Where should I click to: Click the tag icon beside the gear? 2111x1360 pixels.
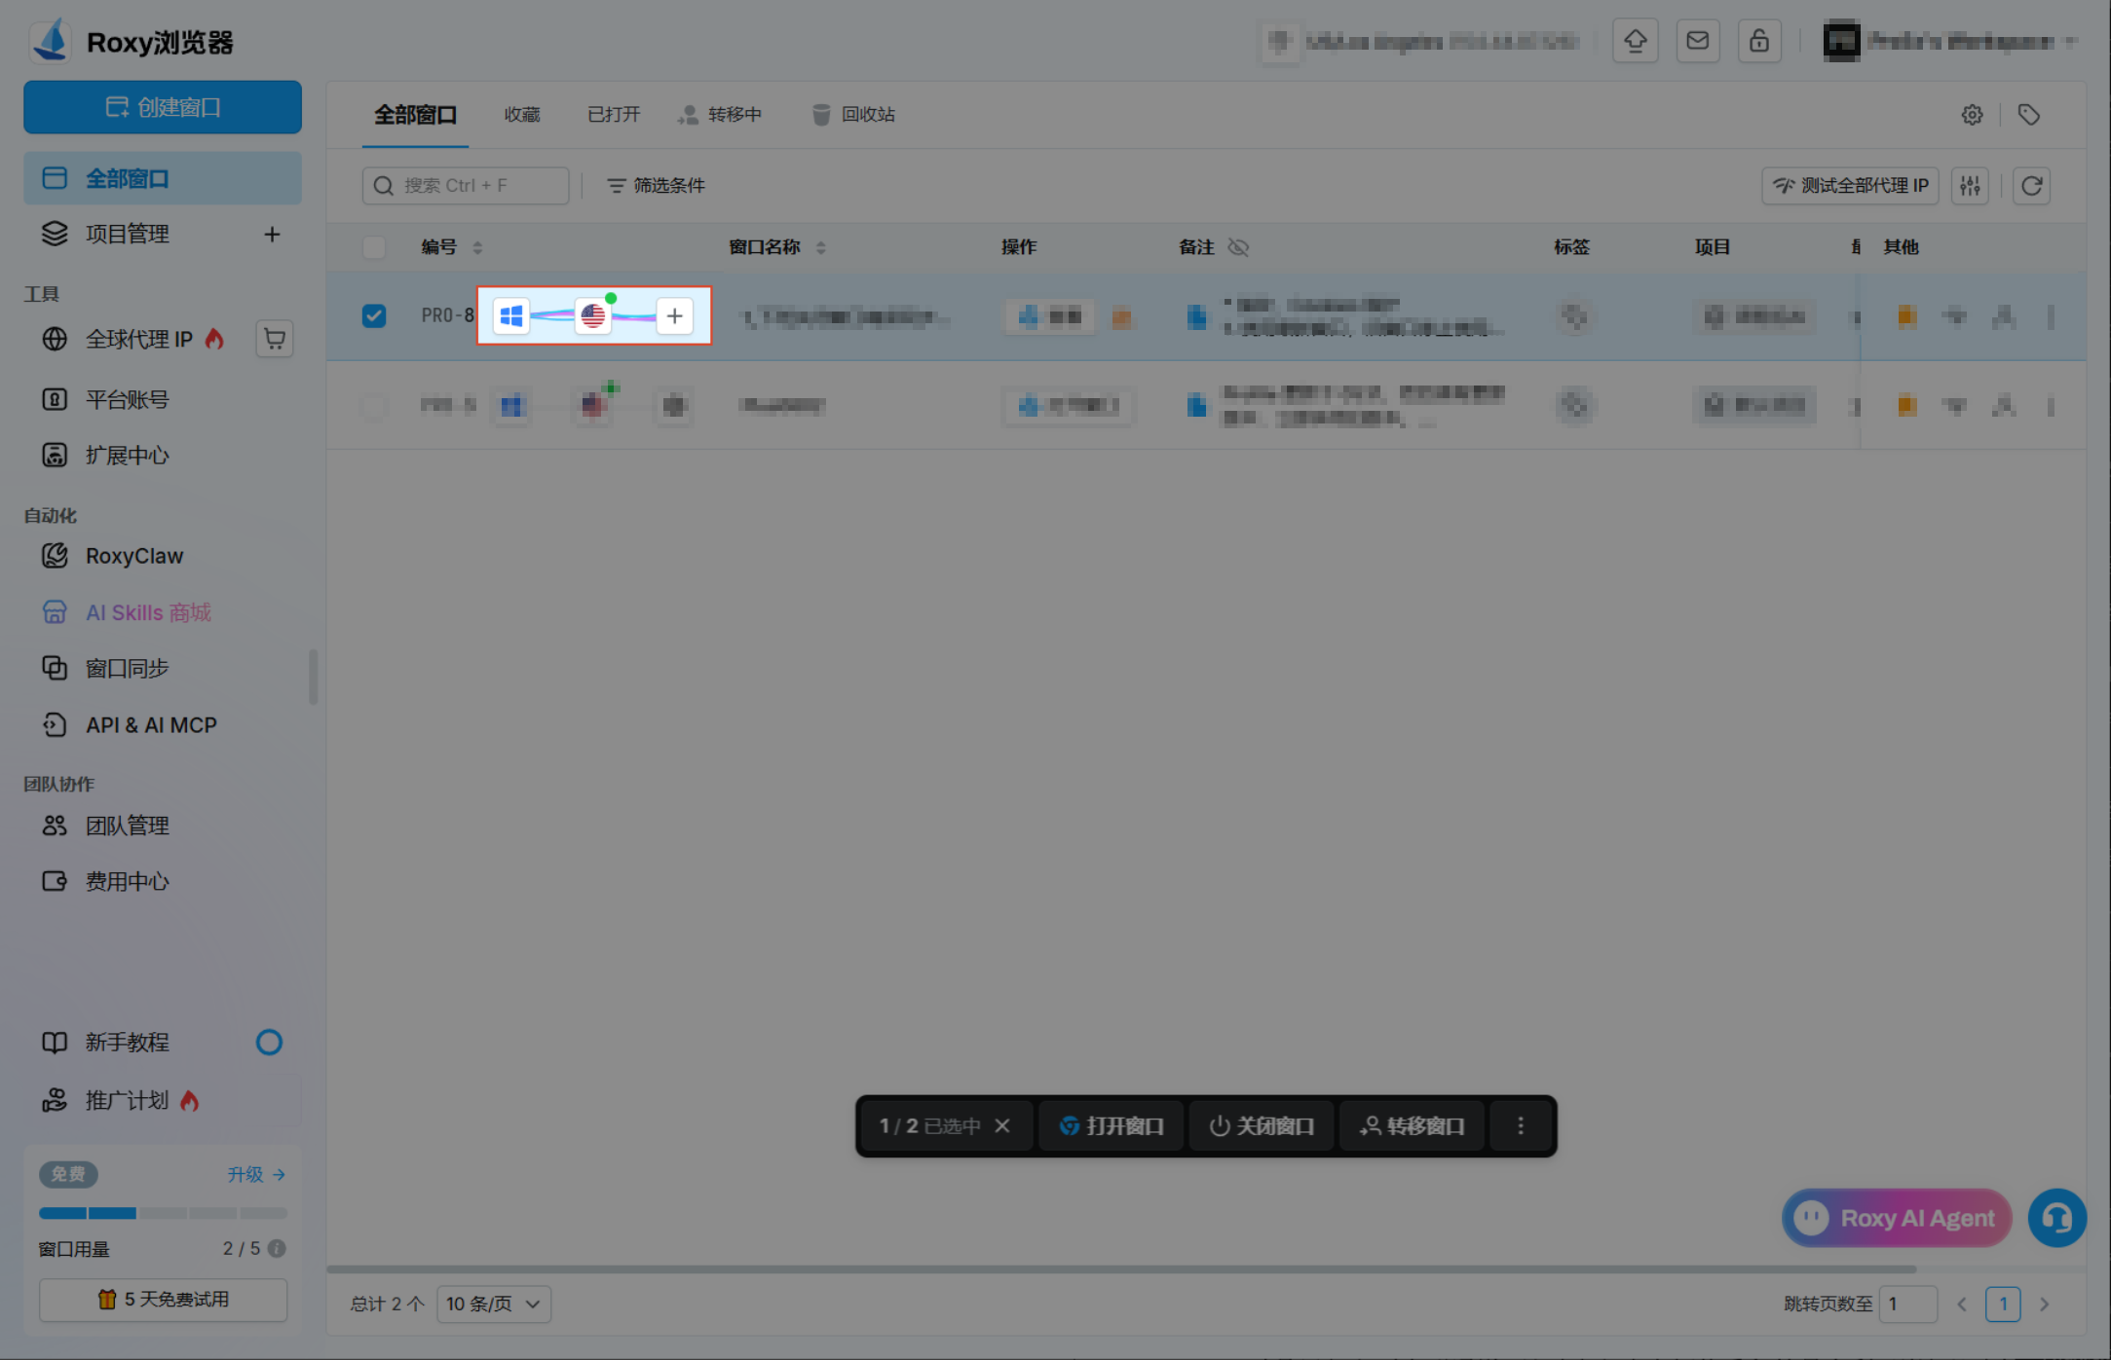2029,115
